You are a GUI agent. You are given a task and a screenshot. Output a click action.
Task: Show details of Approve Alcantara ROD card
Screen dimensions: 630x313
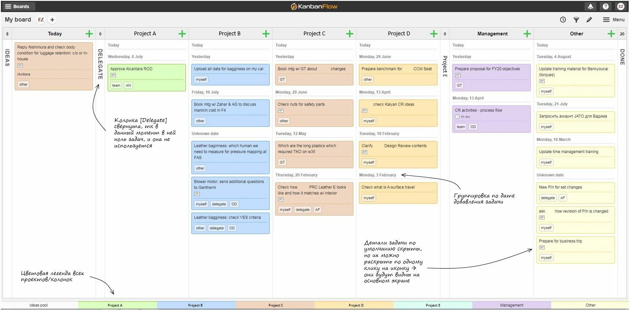113,75
